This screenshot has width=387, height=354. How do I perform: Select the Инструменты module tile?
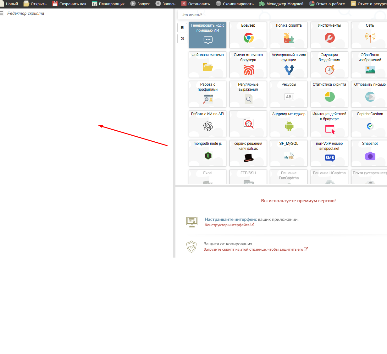[x=329, y=35]
